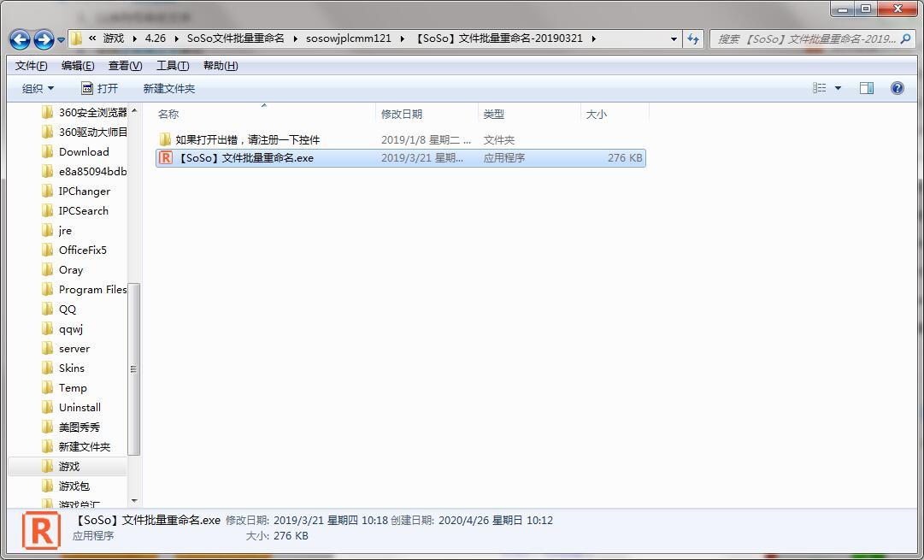Open the 编辑(E) menu
Viewport: 924px width, 560px height.
pos(78,66)
